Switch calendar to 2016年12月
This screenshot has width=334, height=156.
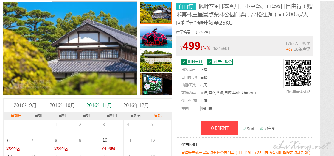point(136,105)
